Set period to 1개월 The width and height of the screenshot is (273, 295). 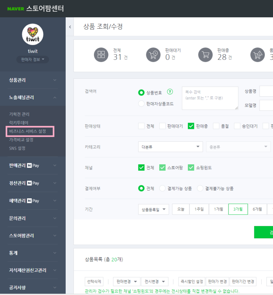point(219,209)
